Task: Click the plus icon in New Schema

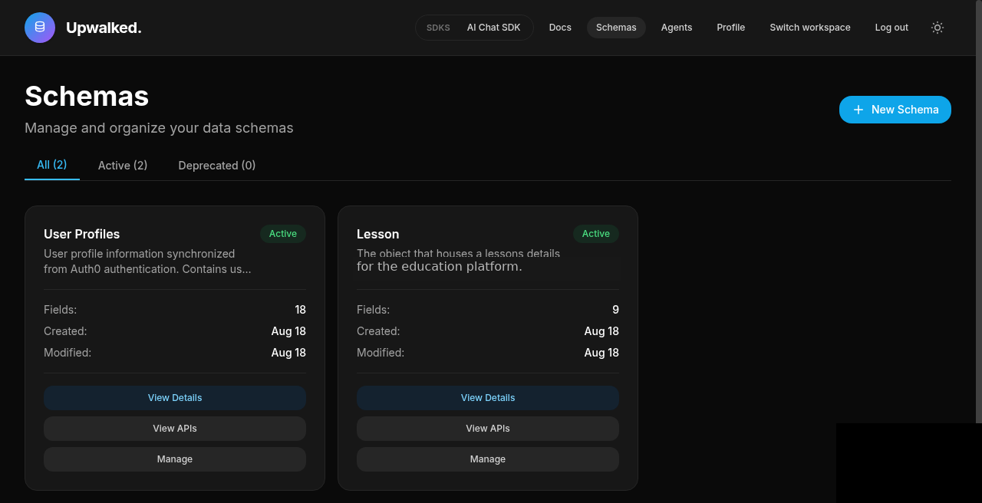Action: [858, 110]
